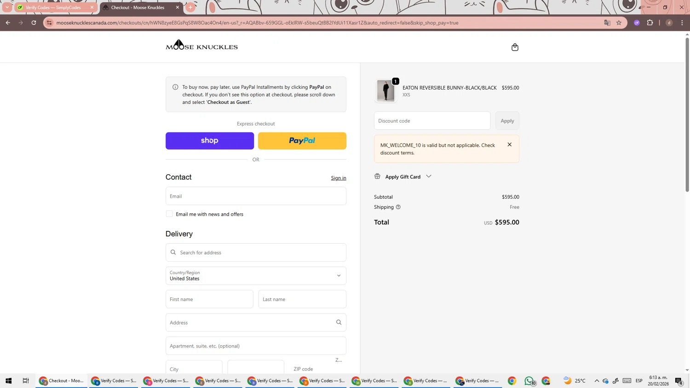Viewport: 690px width, 388px height.
Task: Click the browser address bar URL
Action: (258, 23)
